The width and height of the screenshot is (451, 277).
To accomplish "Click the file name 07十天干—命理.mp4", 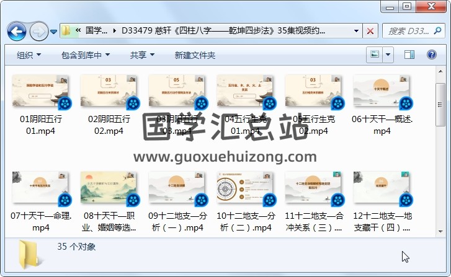I will tap(40, 222).
